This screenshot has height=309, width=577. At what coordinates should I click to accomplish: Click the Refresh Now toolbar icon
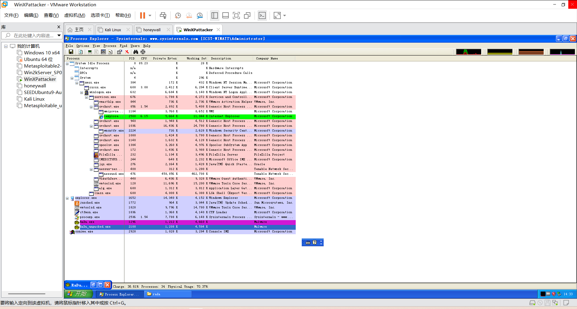81,52
